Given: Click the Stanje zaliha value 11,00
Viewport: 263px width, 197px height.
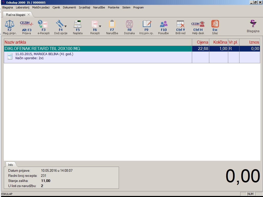Looking at the screenshot, I should click(46, 181).
